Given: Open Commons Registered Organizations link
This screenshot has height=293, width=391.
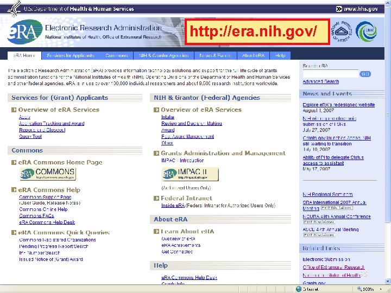Looking at the screenshot, I should click(x=58, y=240).
